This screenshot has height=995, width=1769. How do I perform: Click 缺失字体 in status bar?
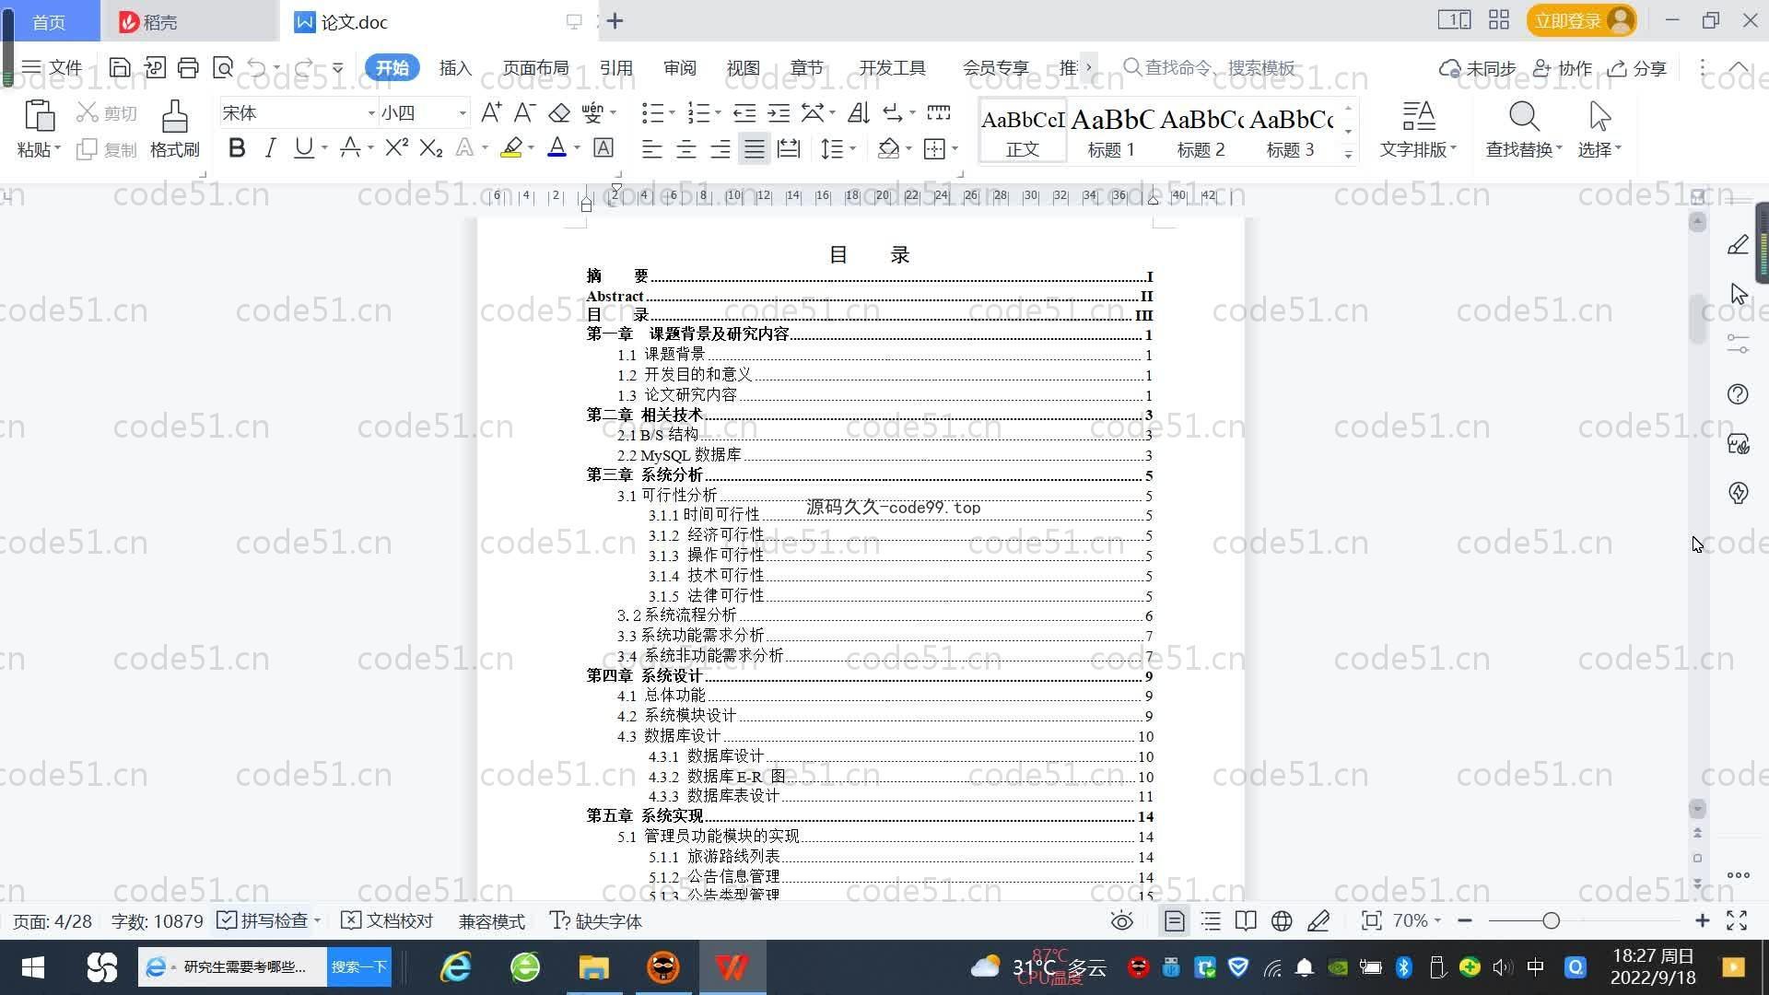tap(596, 920)
